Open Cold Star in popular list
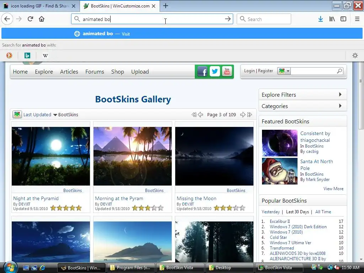364x273 pixels. tap(278, 237)
